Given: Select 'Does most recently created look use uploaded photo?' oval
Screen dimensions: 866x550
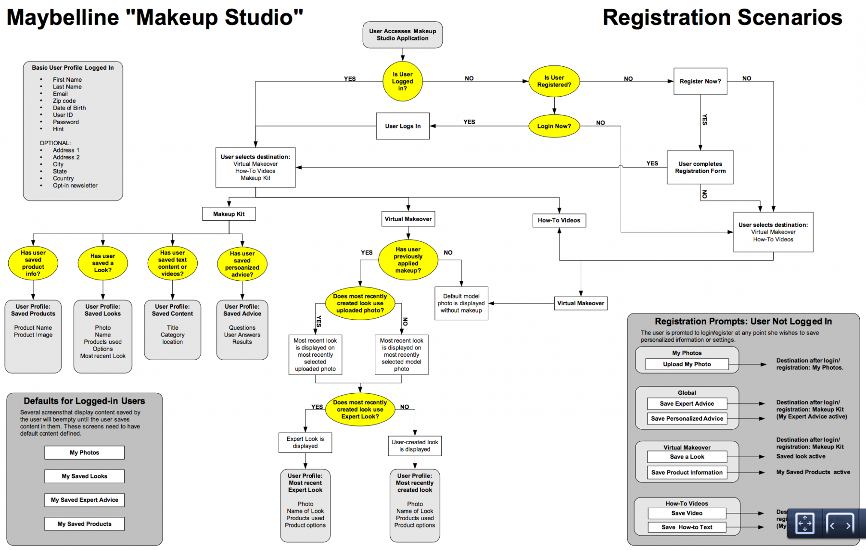Looking at the screenshot, I should click(360, 303).
